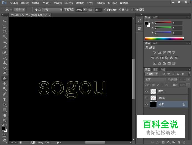Select the Blur tool

tap(4, 83)
